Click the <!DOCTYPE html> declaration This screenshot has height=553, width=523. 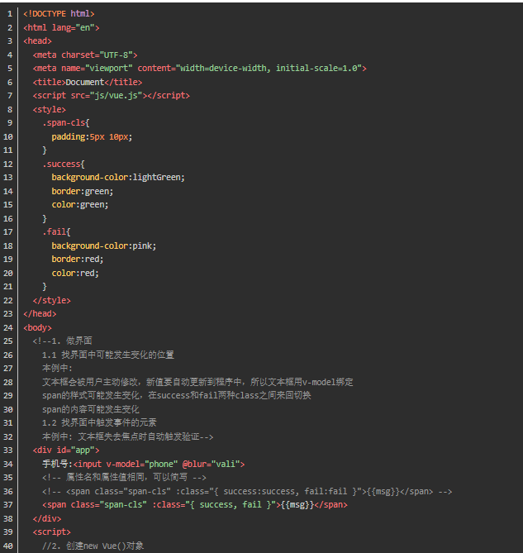tap(59, 13)
